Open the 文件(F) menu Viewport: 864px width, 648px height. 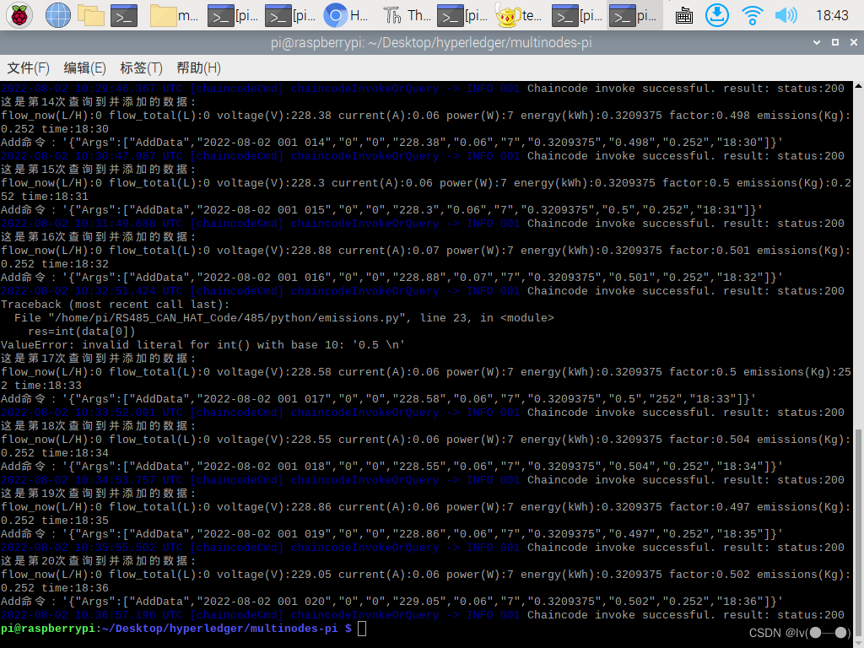[29, 67]
